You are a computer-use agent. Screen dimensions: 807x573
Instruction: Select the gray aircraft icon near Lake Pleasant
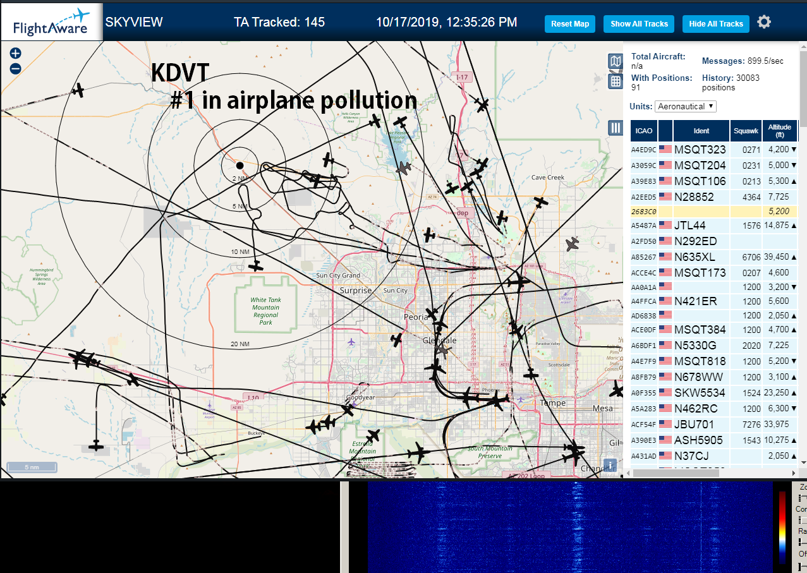click(403, 168)
